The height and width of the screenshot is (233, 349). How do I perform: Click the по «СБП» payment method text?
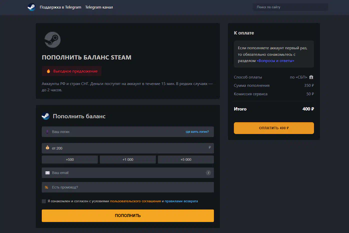point(298,77)
